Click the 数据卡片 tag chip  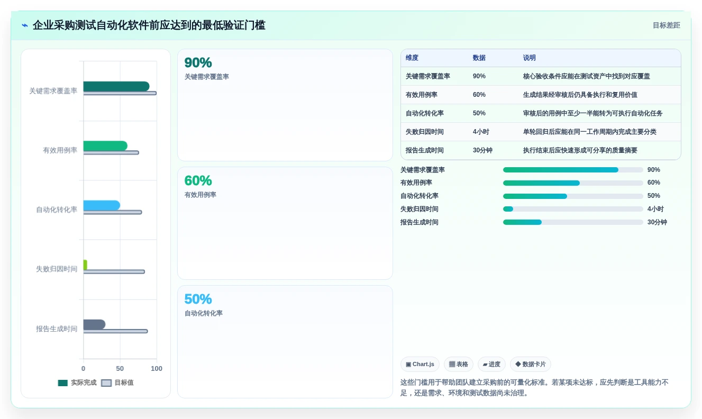pyautogui.click(x=530, y=364)
